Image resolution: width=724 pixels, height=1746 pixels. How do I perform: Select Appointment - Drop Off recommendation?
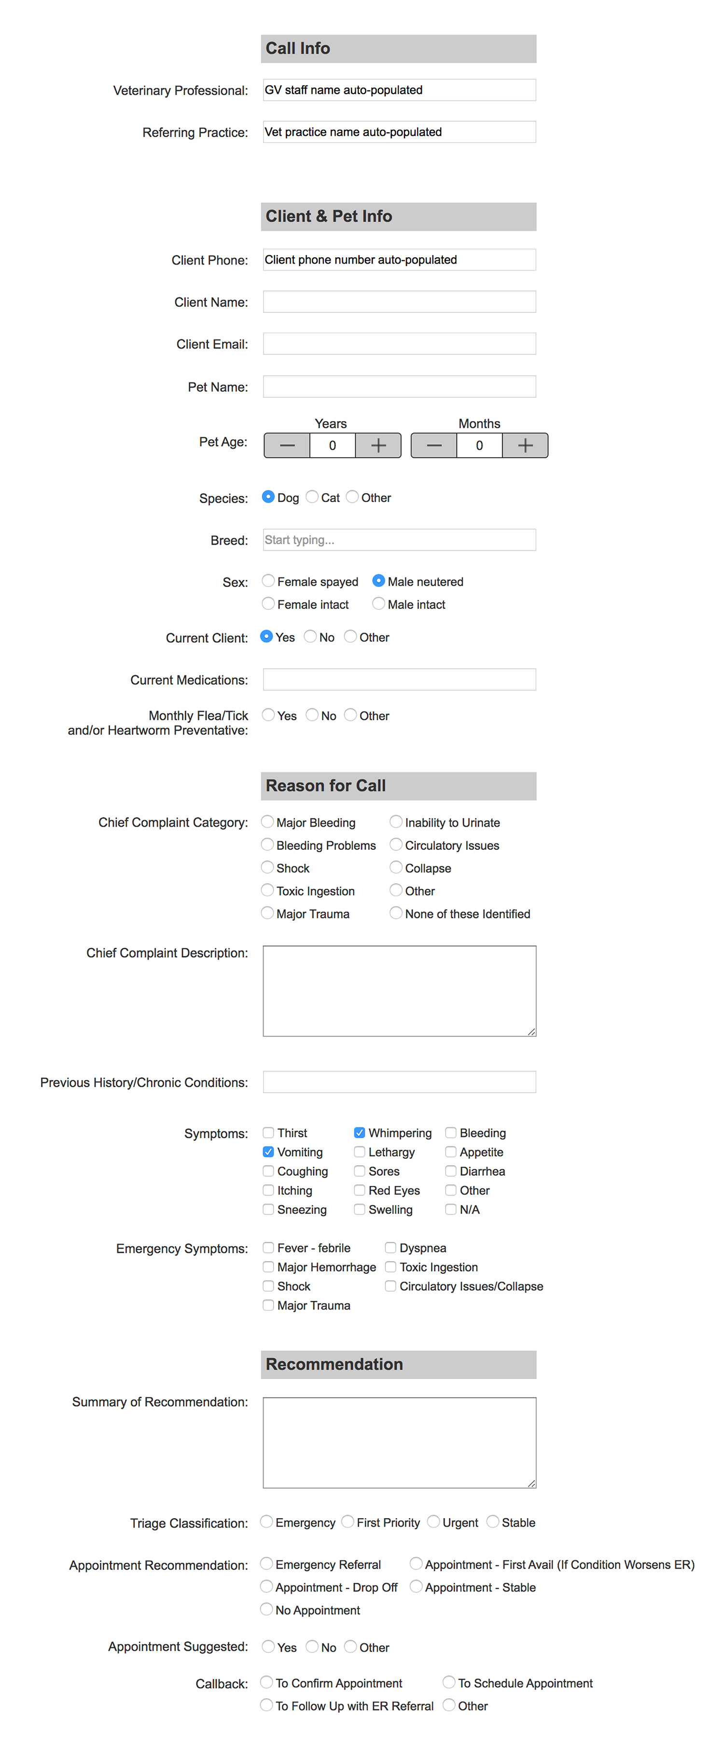[x=267, y=1587]
